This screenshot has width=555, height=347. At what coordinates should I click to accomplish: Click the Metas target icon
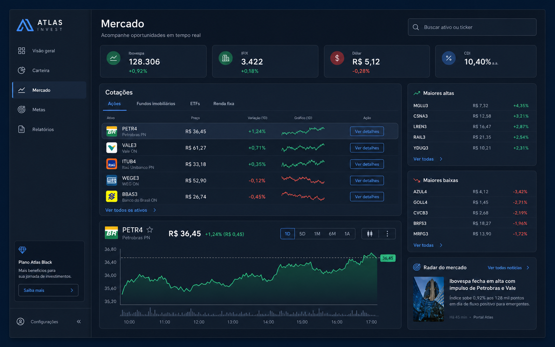[21, 109]
